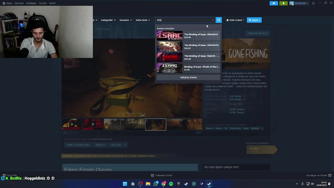Click the Takip Et button
The image size is (334, 188).
(100, 145)
